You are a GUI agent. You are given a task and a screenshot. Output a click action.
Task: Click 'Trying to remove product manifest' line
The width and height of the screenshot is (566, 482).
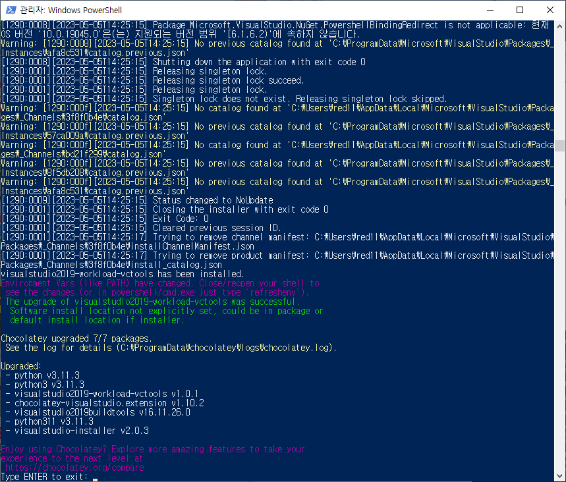point(277,255)
